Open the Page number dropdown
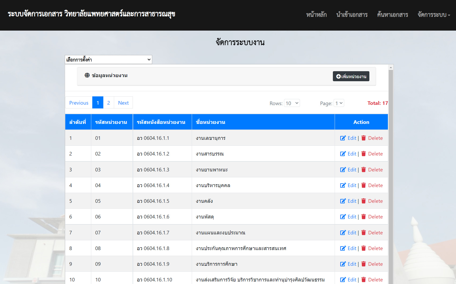Screen dimensions: 456x284 (339, 103)
